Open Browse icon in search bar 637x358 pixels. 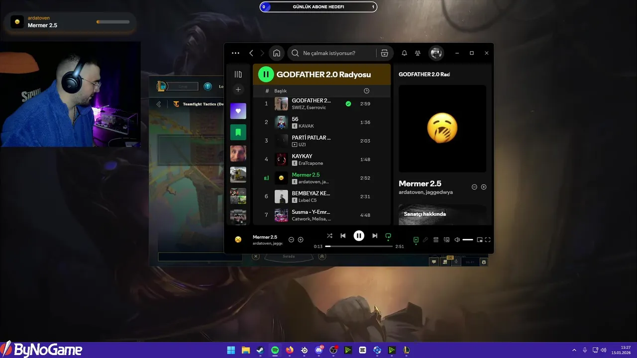pyautogui.click(x=384, y=53)
